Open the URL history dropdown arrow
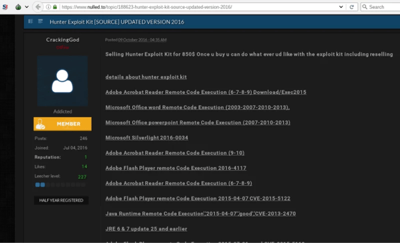Viewport: 400px width, 243px height. click(x=341, y=7)
